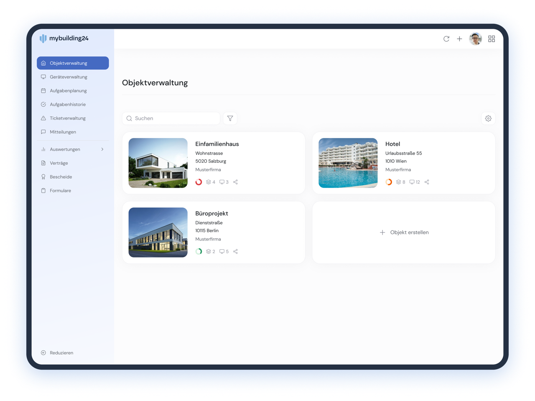The image size is (535, 401).
Task: Click layers icon on Büroprojekt card
Action: coord(209,251)
